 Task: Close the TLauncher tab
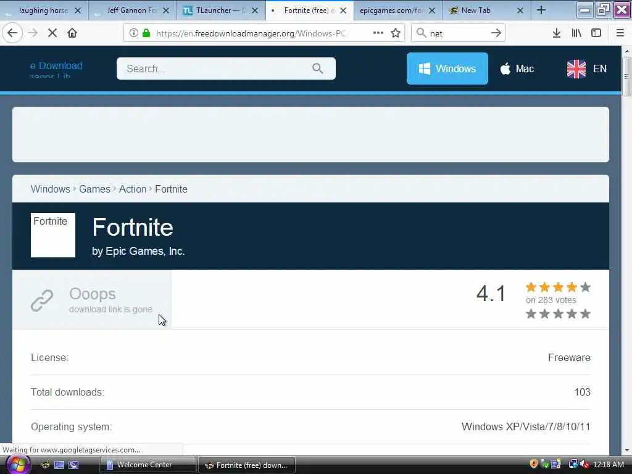point(255,10)
